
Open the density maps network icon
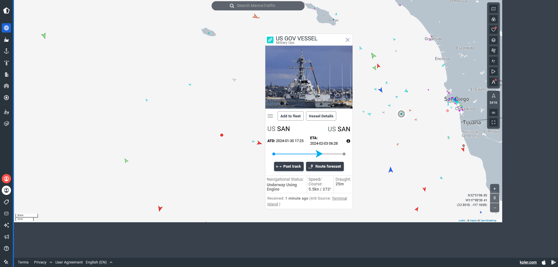[x=493, y=61]
